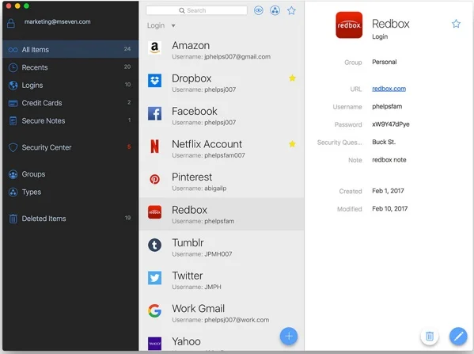Click the lock icon beside the account email
The width and height of the screenshot is (474, 354).
point(11,23)
